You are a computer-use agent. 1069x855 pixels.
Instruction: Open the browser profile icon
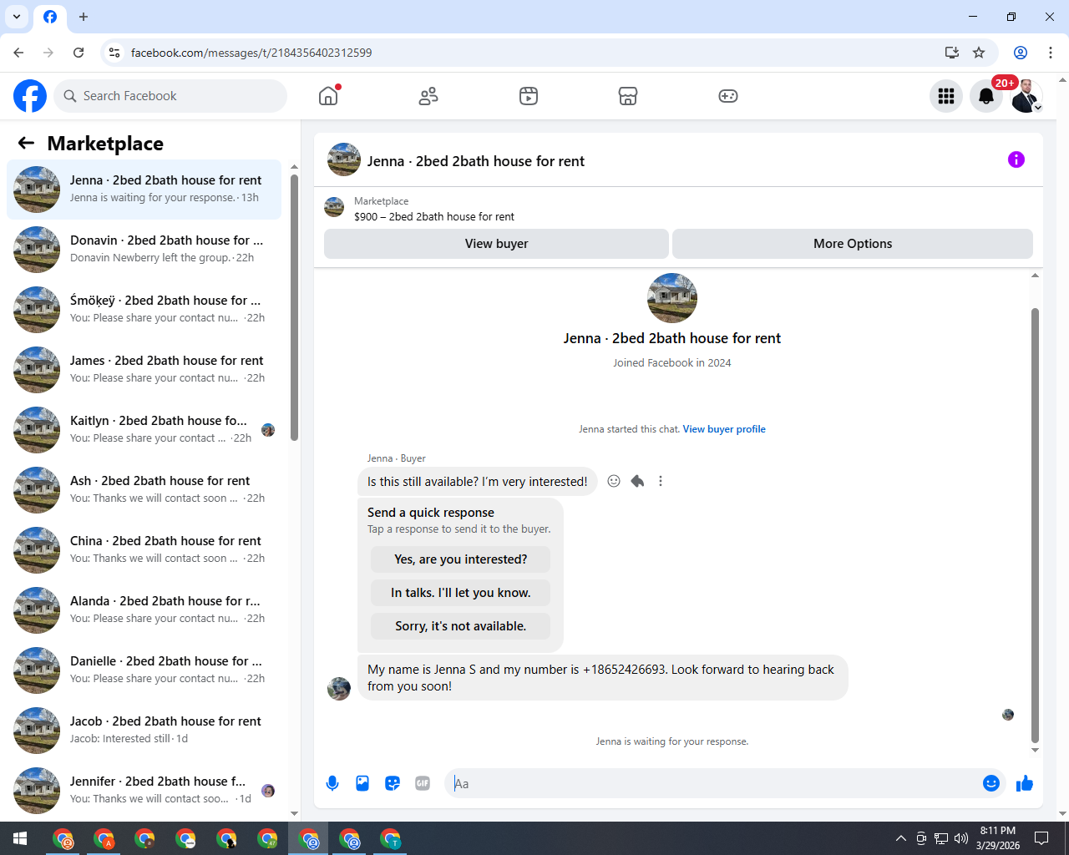tap(1021, 53)
